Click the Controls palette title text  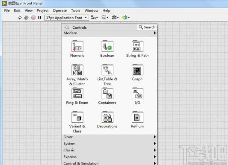(x=80, y=27)
